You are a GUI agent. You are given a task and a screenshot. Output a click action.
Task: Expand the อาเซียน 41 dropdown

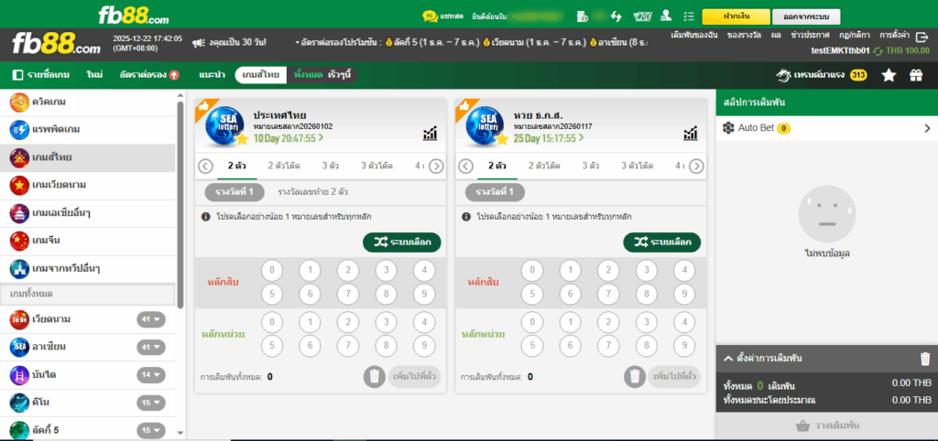pos(151,347)
